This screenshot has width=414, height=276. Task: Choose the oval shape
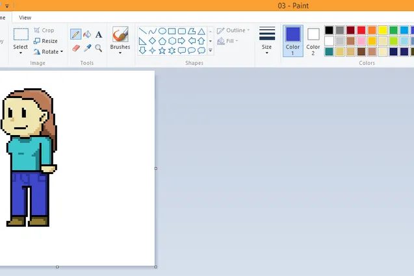click(162, 31)
